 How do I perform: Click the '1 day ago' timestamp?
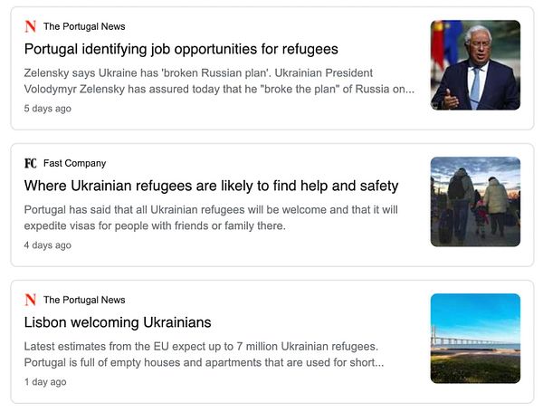[x=45, y=382]
